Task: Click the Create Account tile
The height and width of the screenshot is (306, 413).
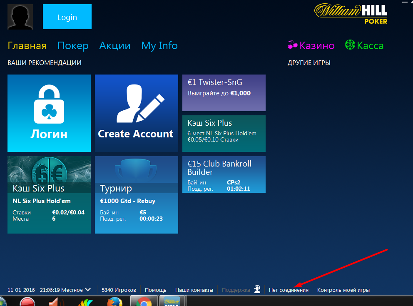Action: tap(137, 113)
